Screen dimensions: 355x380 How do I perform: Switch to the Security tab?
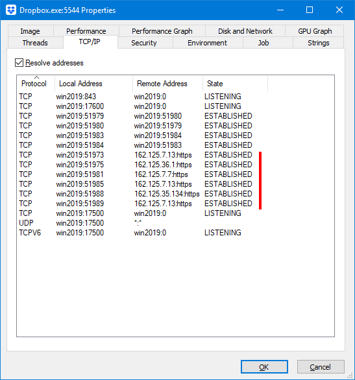tap(145, 43)
